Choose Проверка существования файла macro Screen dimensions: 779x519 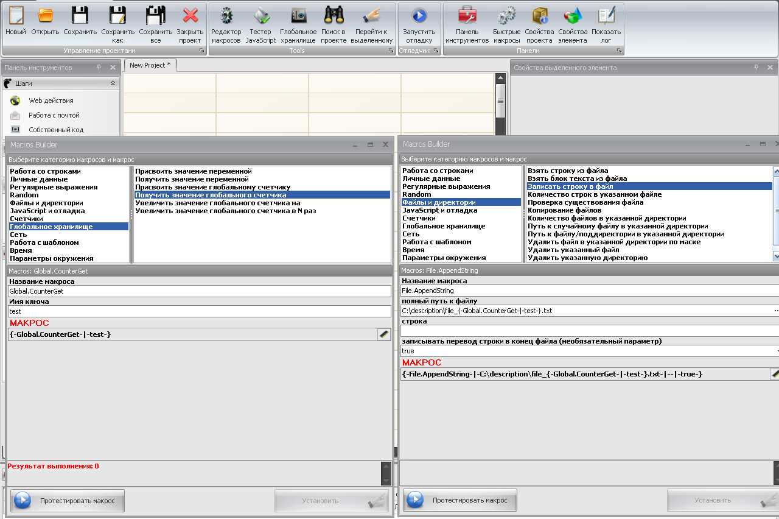point(585,202)
